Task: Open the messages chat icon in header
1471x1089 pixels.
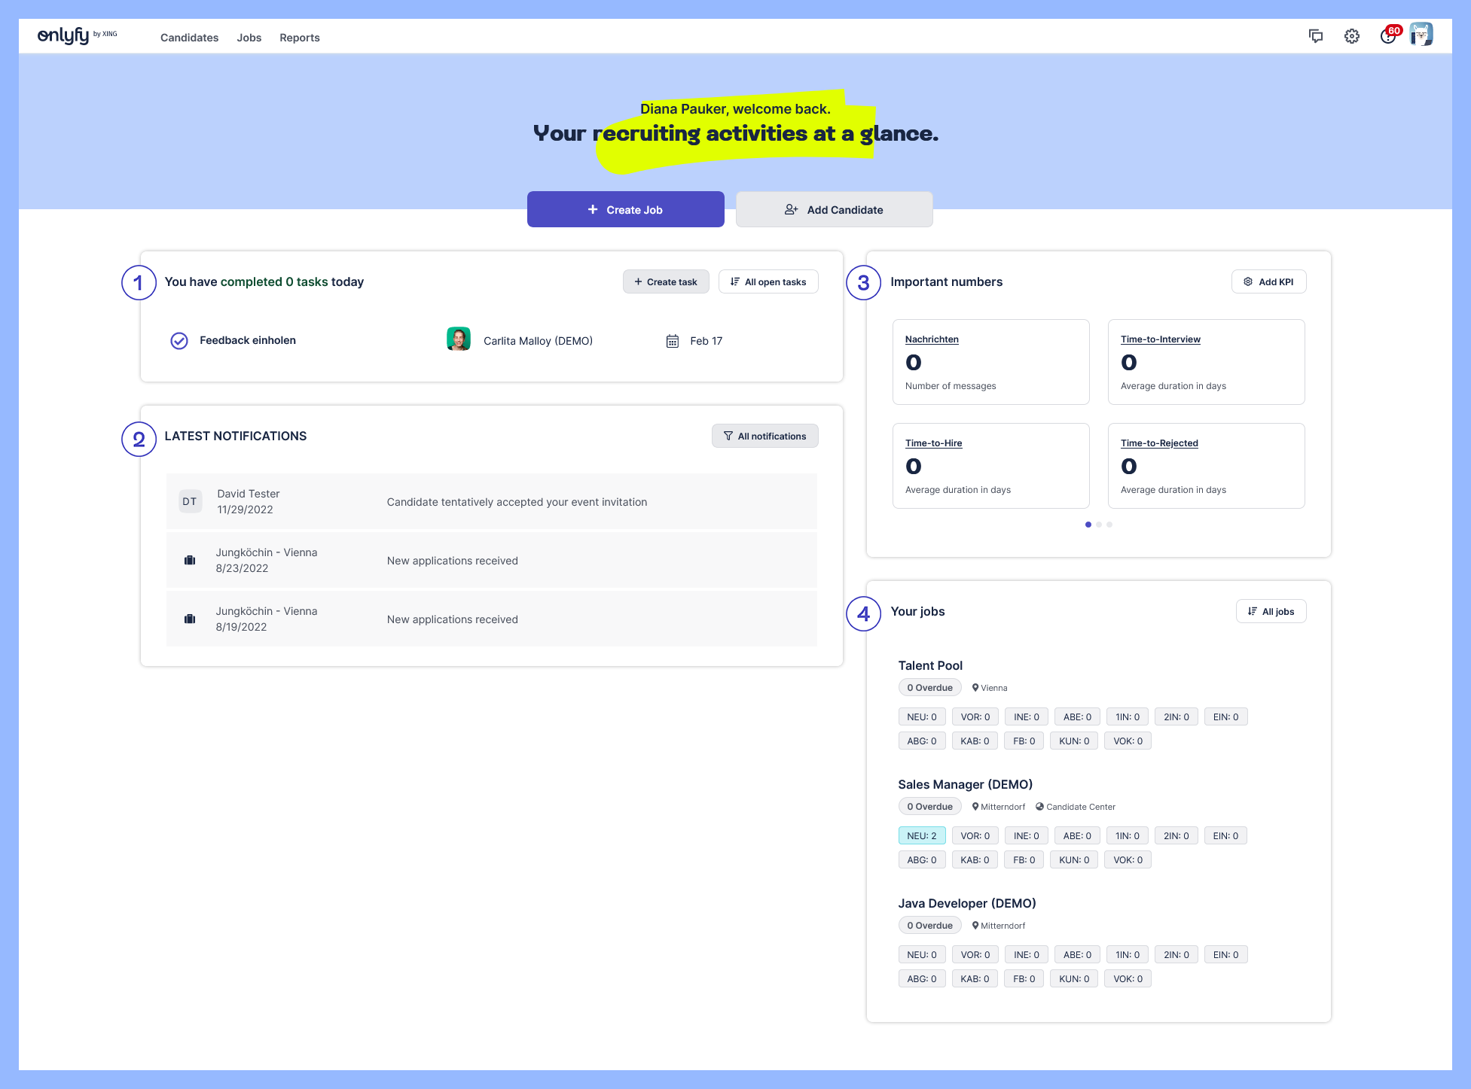Action: coord(1315,35)
